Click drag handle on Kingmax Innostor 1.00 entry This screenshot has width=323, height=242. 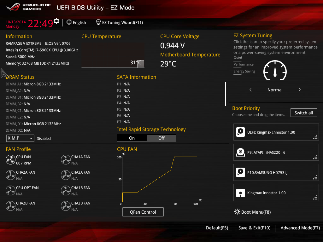(315, 198)
